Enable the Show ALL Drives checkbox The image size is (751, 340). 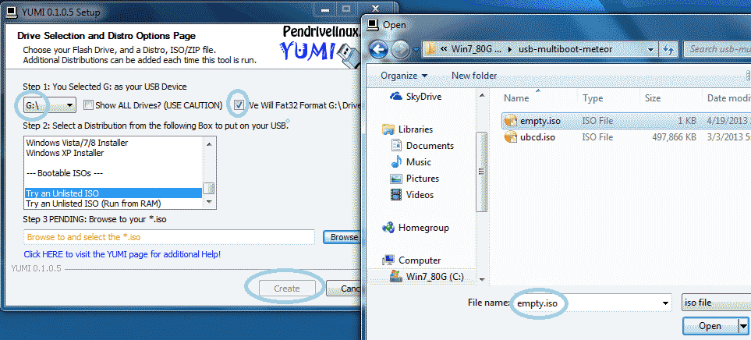tap(87, 104)
